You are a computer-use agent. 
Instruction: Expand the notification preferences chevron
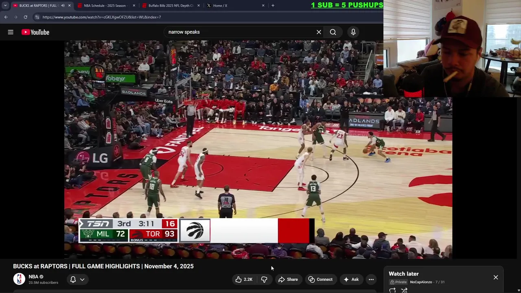82,279
